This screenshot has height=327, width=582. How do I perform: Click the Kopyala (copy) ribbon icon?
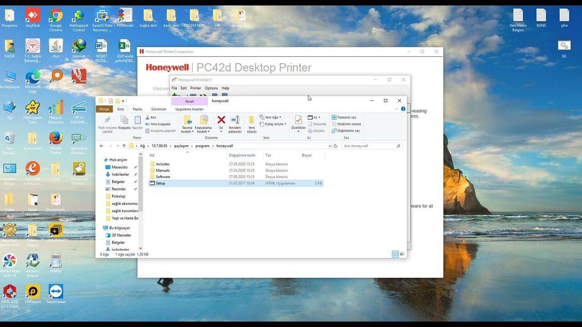[x=124, y=123]
